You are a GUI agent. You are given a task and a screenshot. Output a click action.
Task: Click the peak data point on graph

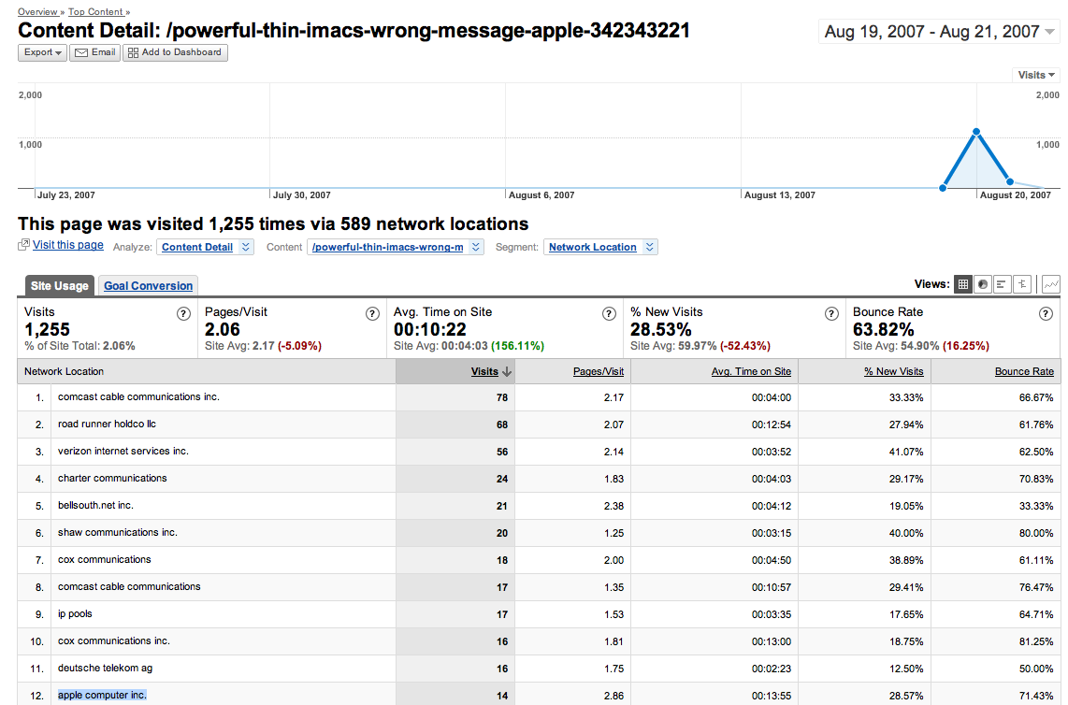(976, 132)
